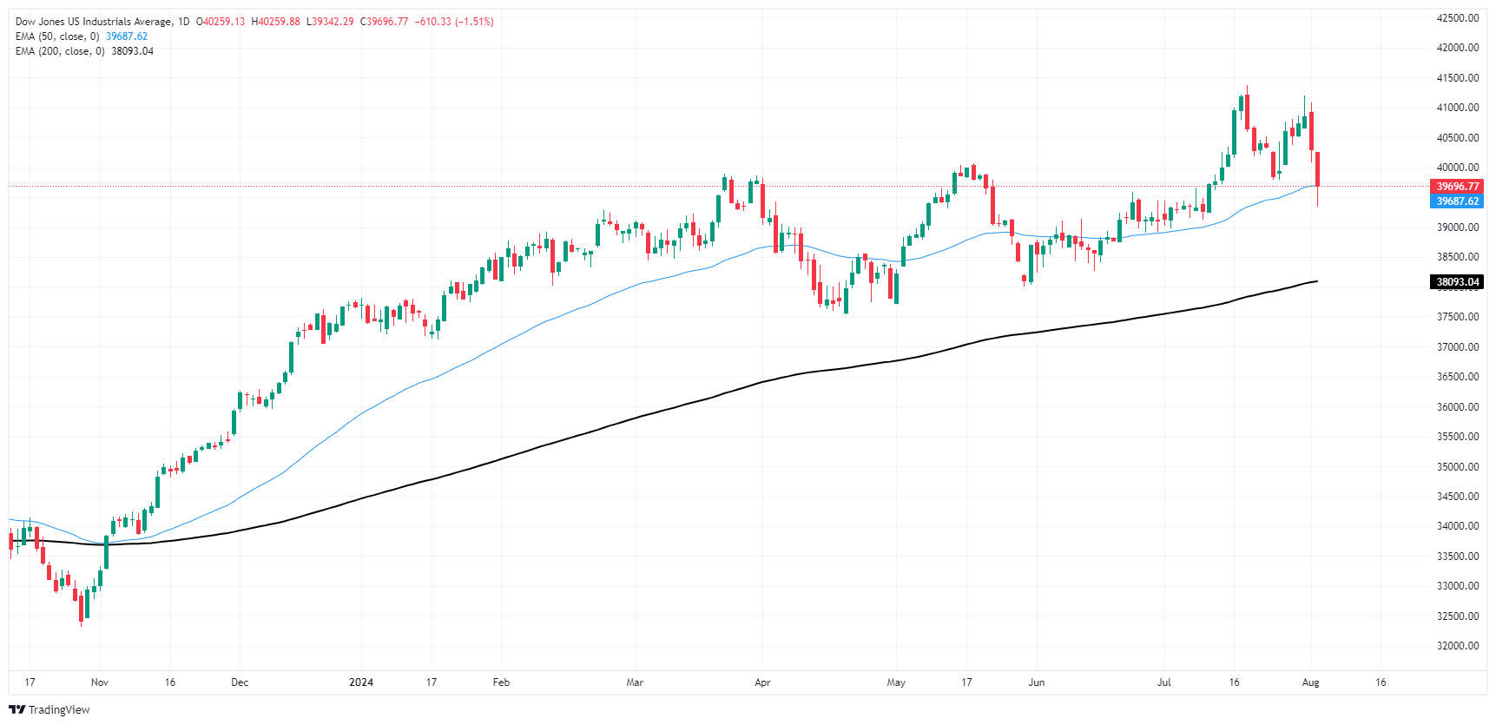Click the black 38093.04 EMA 200 price tag
The image size is (1496, 725).
[x=1457, y=282]
